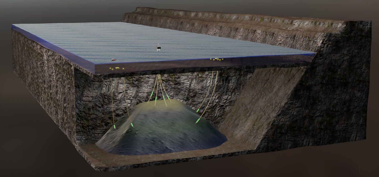Select the upper green marker on right cables
Viewport: 379px width, 177px height.
click(198, 110)
